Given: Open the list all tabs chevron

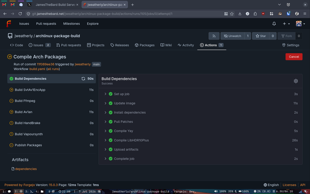Looking at the screenshot, I should click(x=279, y=5).
